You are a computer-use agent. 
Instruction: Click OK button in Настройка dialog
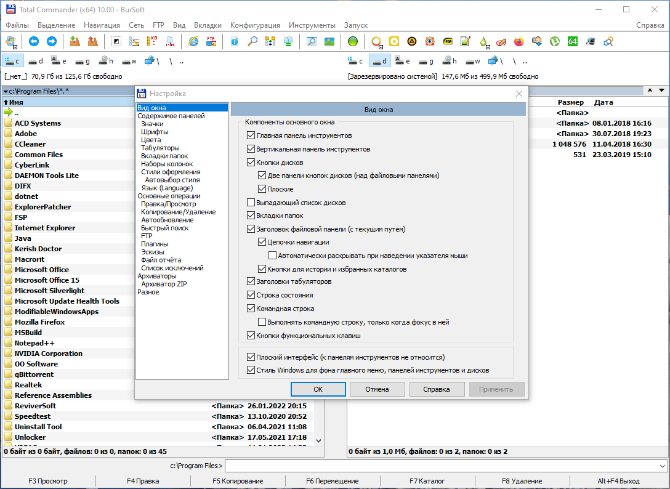tap(318, 389)
